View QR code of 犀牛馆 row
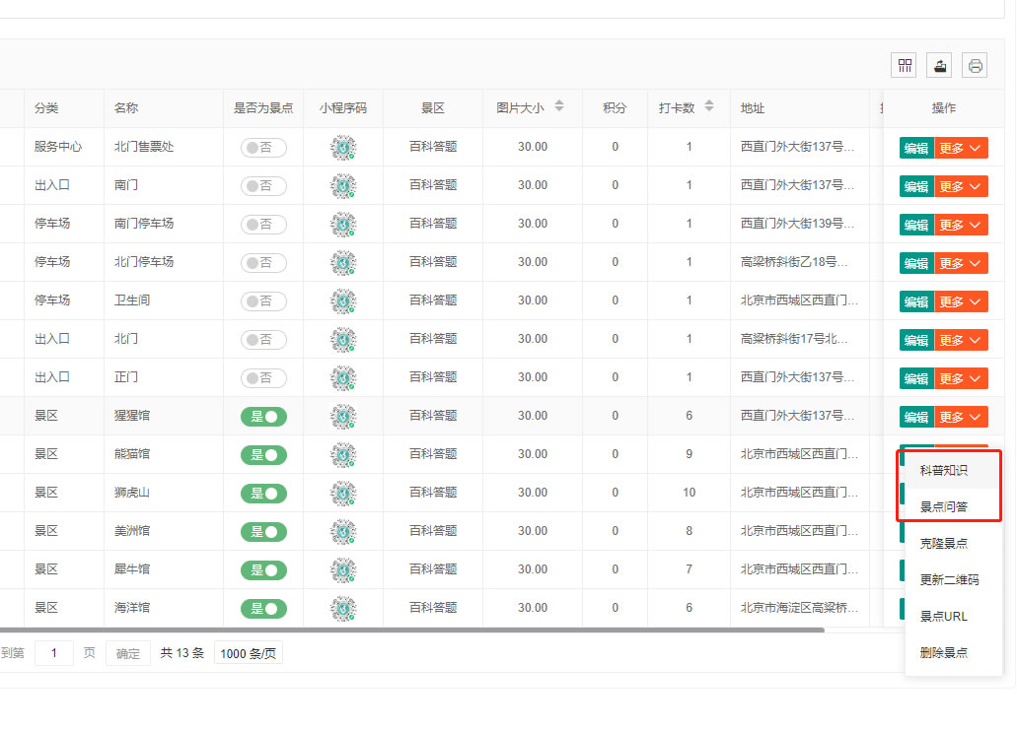 [343, 570]
